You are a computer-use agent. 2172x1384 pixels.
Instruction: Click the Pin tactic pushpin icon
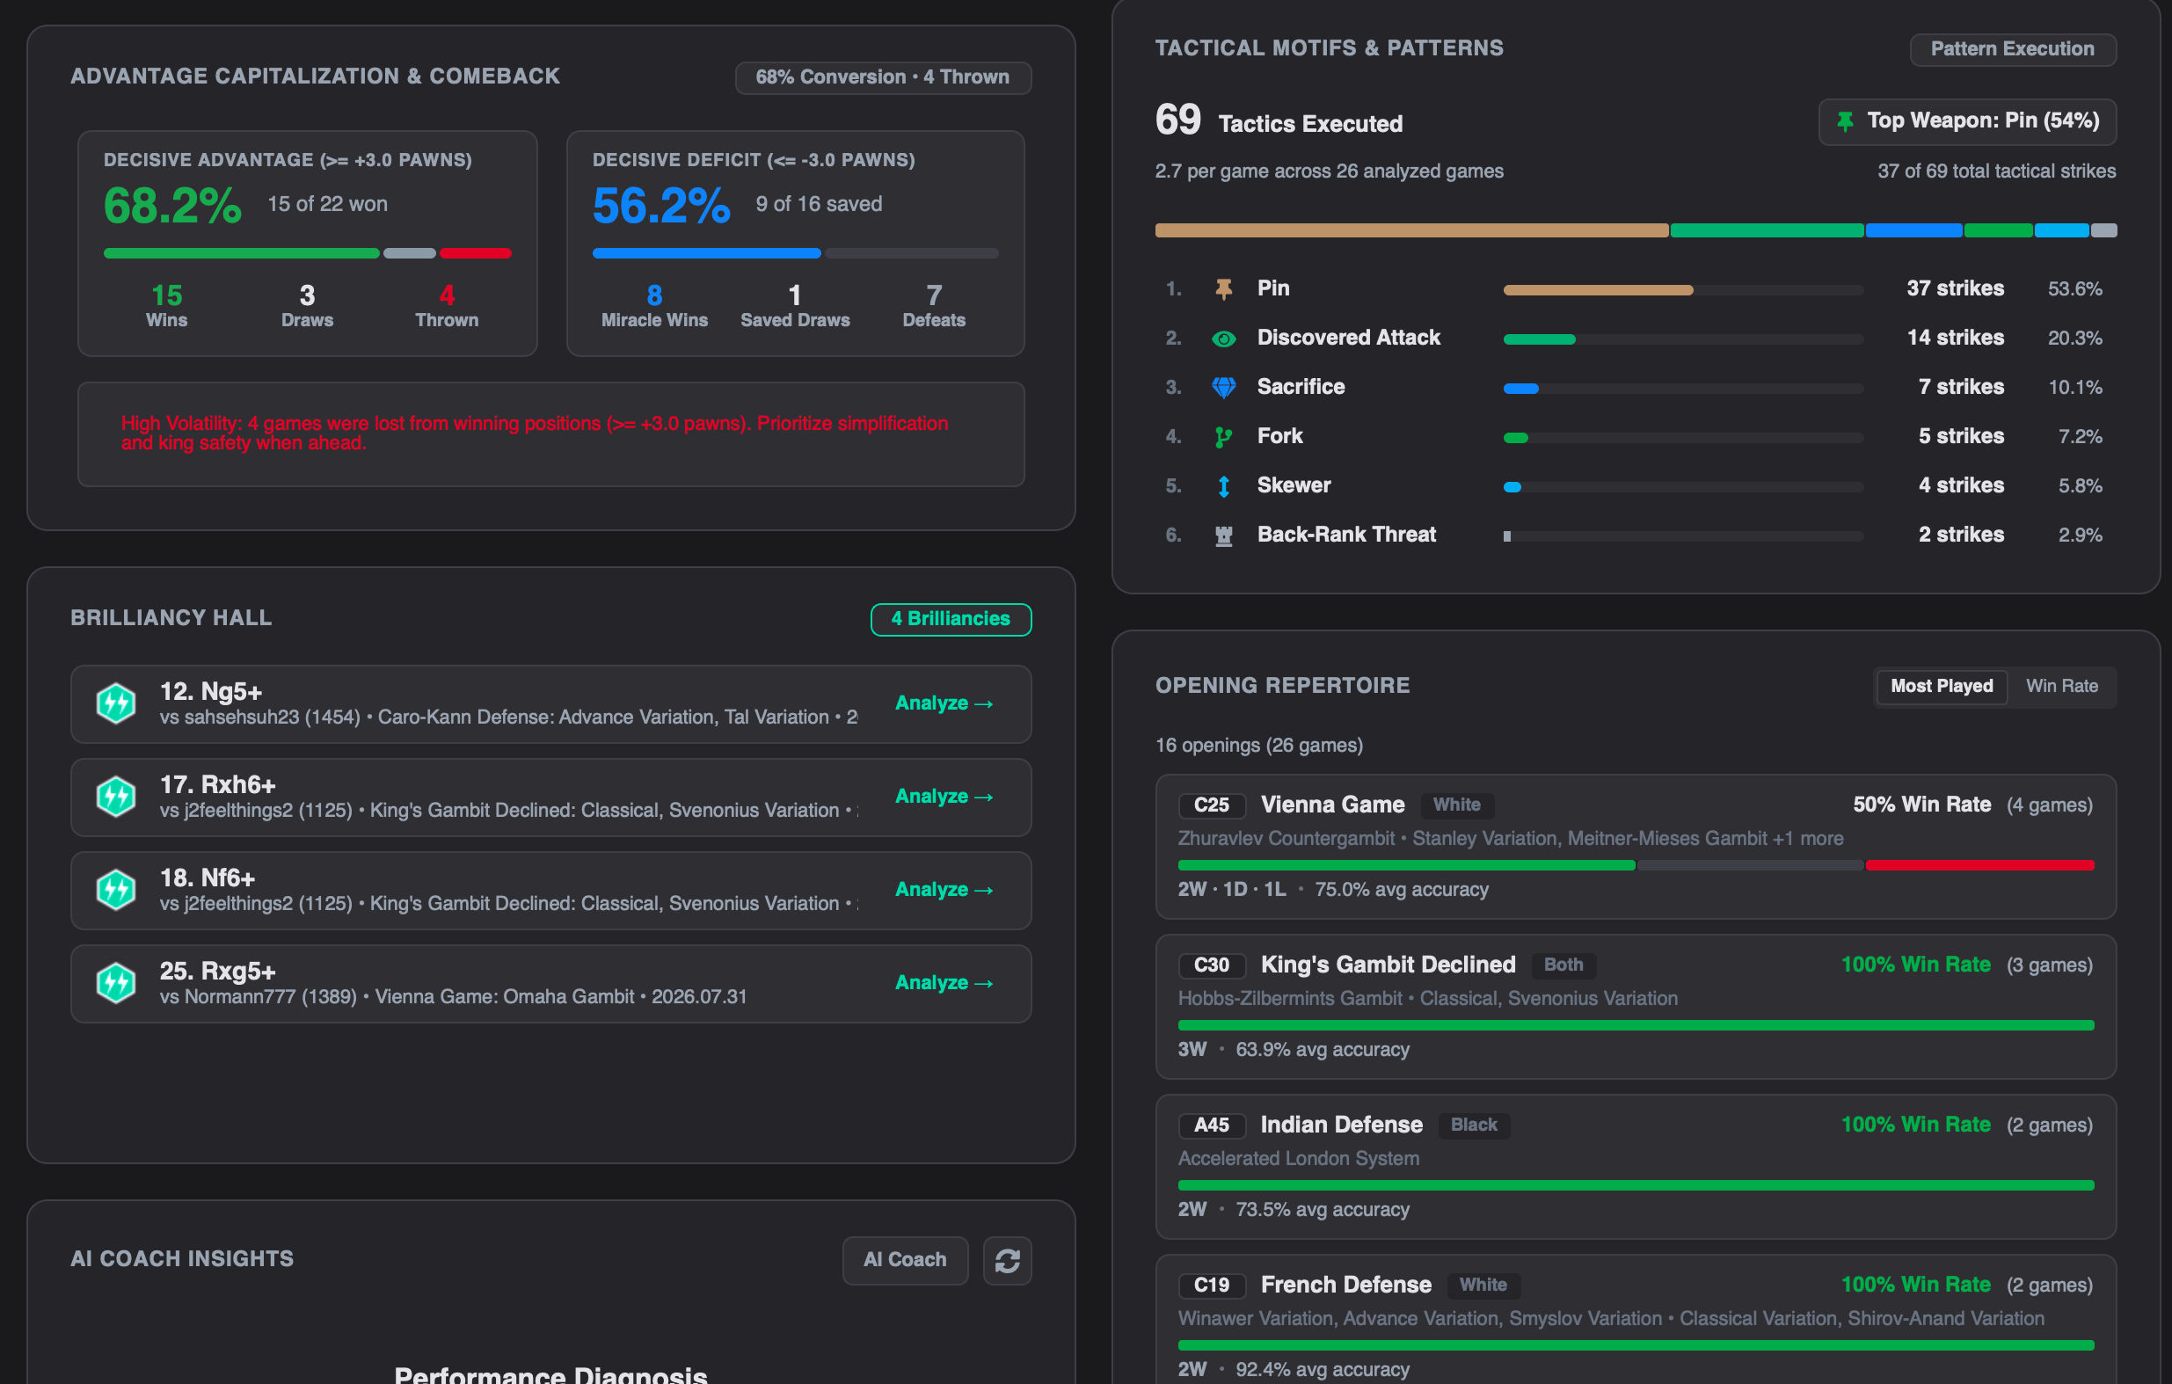pos(1223,288)
